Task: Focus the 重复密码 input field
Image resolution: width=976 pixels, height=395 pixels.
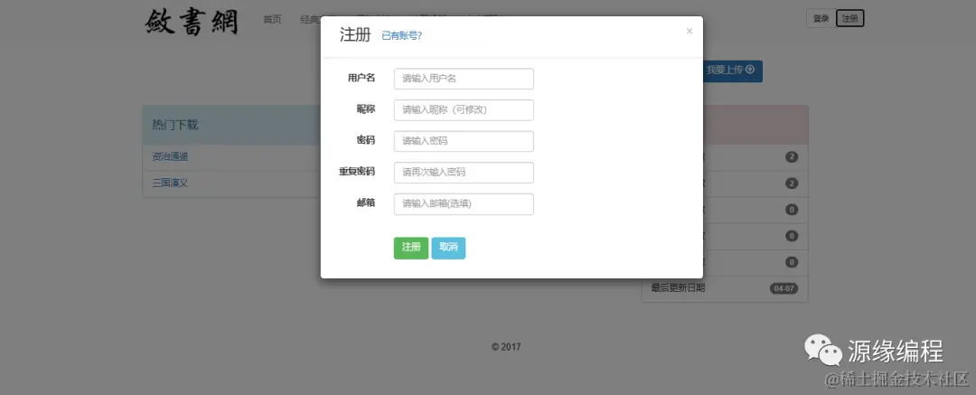Action: [464, 173]
